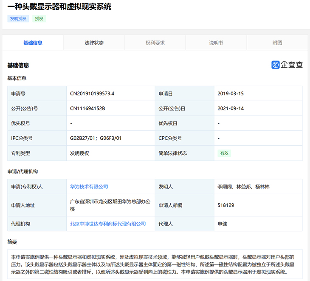Image resolution: width=310 pixels, height=281 pixels.
Task: Click the 有效 legal status badge
Action: [x=224, y=153]
